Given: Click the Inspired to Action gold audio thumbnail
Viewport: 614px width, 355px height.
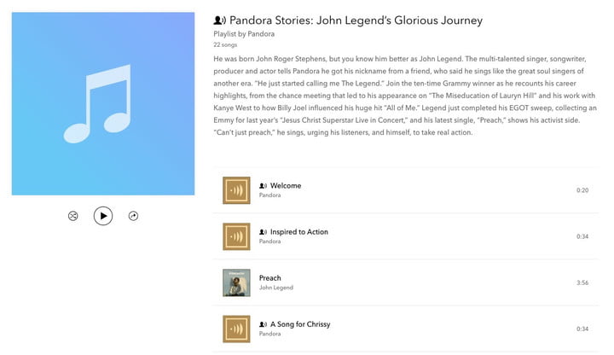Looking at the screenshot, I should [236, 236].
